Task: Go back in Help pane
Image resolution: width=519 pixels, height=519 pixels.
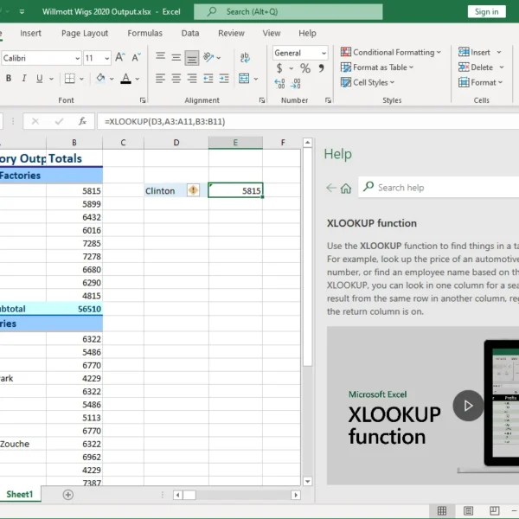Action: [x=331, y=188]
